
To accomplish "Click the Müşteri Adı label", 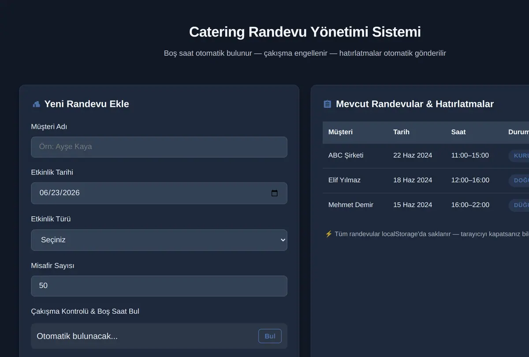I will point(49,127).
